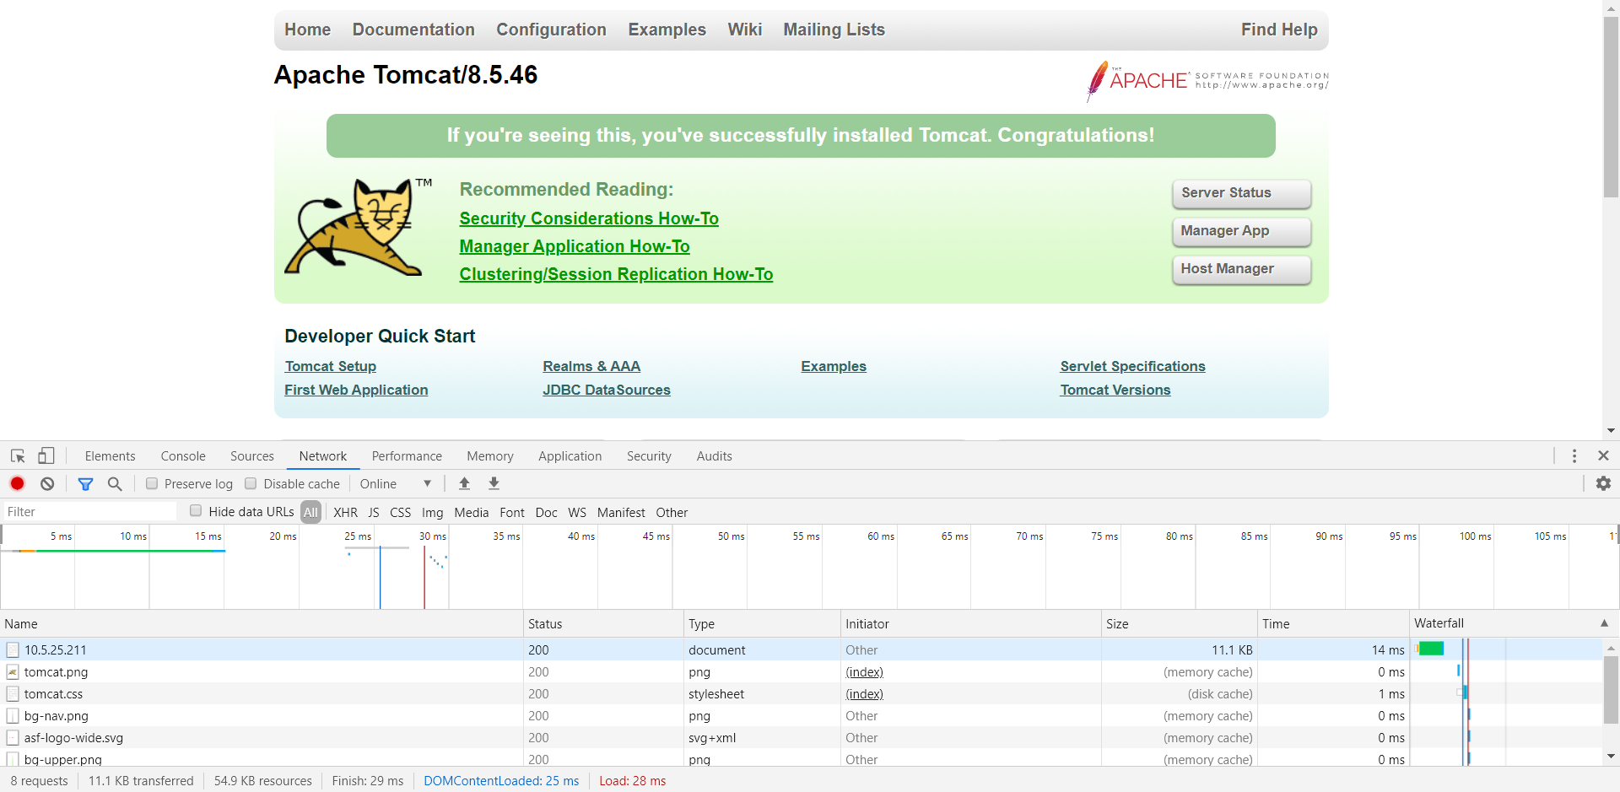The height and width of the screenshot is (792, 1620).
Task: Switch to the Elements tab
Action: (x=110, y=456)
